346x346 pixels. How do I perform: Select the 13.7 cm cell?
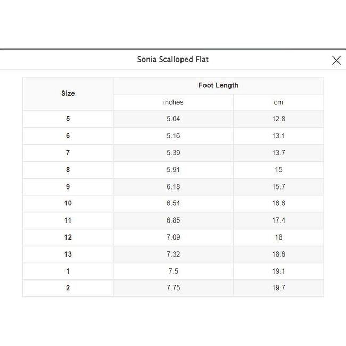pos(278,153)
